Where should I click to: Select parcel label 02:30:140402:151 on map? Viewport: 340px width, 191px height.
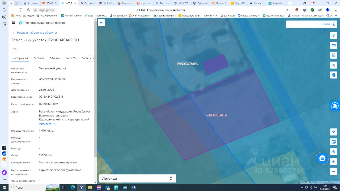click(188, 64)
